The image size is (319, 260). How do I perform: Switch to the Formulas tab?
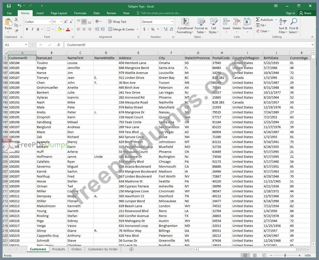(x=80, y=13)
